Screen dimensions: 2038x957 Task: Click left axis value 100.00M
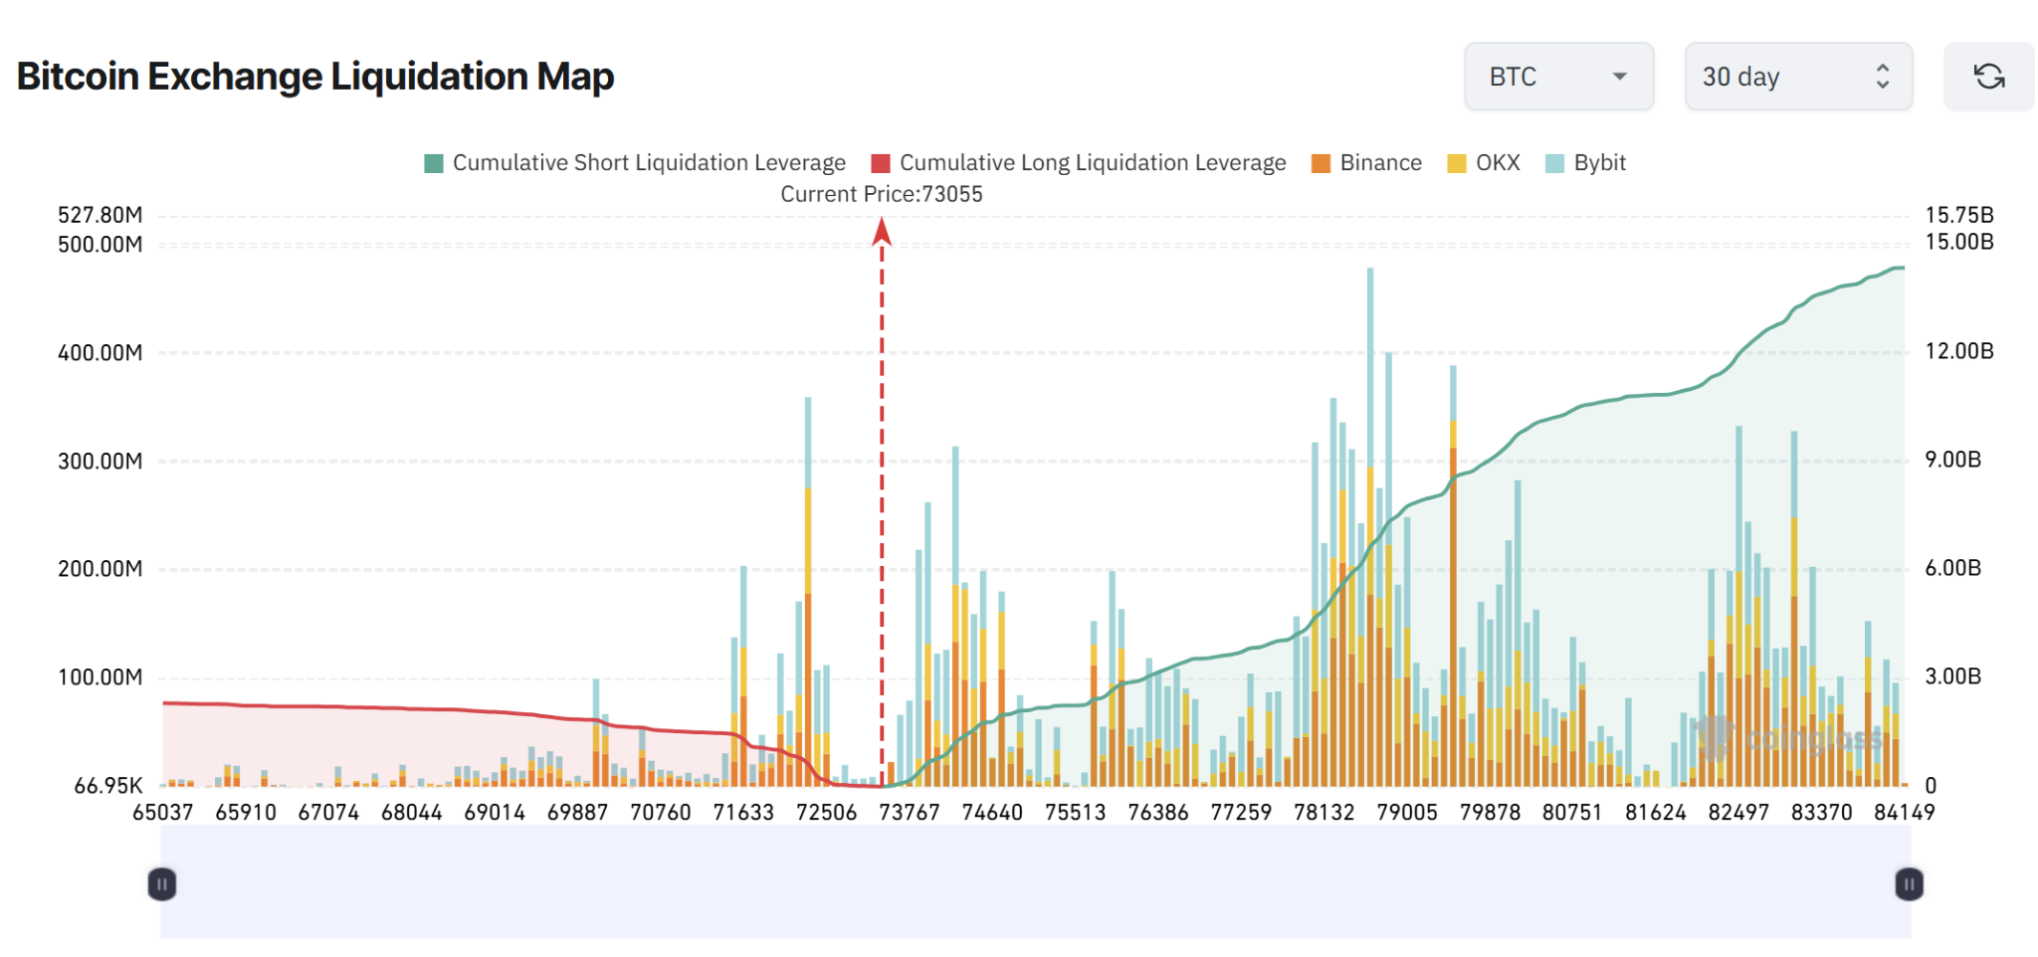[x=100, y=676]
